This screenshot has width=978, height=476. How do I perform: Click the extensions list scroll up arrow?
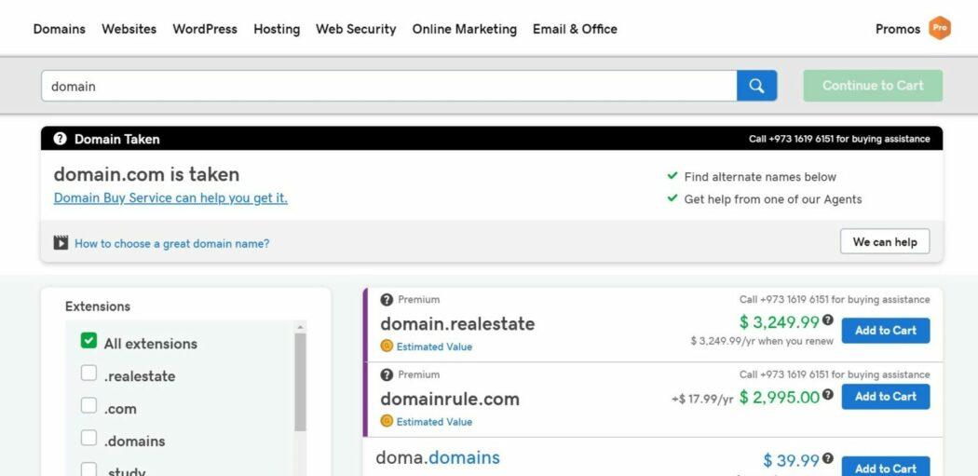(300, 327)
